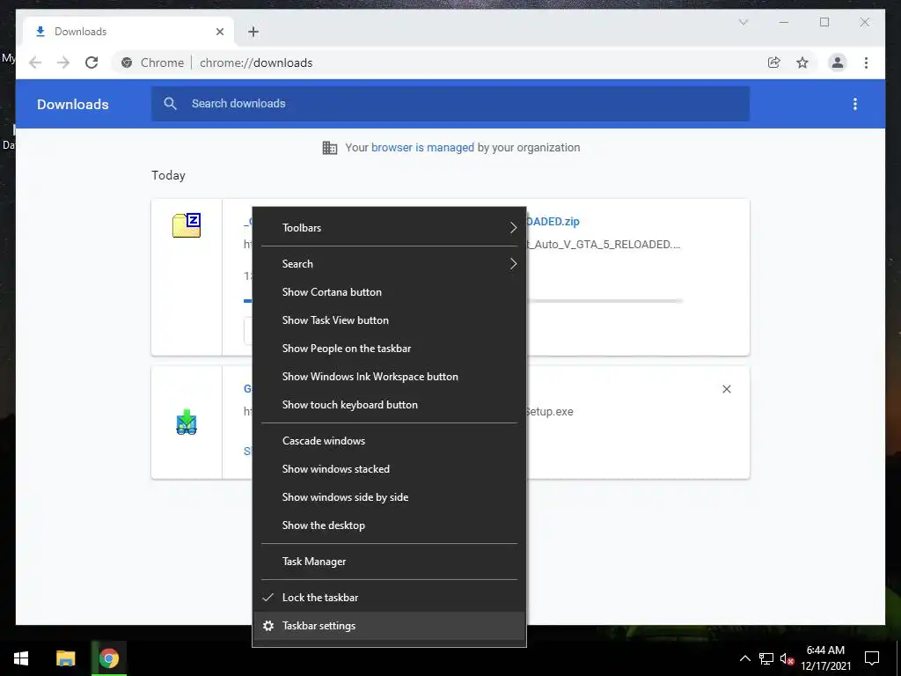The height and width of the screenshot is (676, 901).
Task: Select Show Task View button
Action: click(x=390, y=320)
